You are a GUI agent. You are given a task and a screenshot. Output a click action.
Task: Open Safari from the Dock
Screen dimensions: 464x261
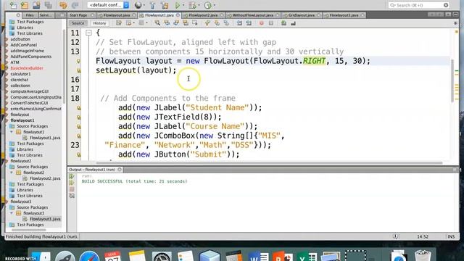[x=89, y=257]
